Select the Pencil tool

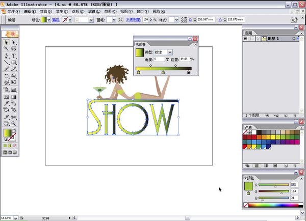[x=13, y=69]
